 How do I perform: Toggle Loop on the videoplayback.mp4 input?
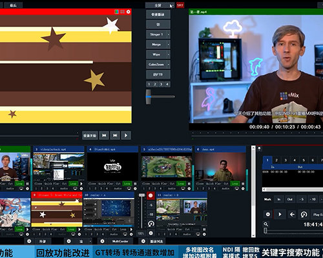point(73,184)
